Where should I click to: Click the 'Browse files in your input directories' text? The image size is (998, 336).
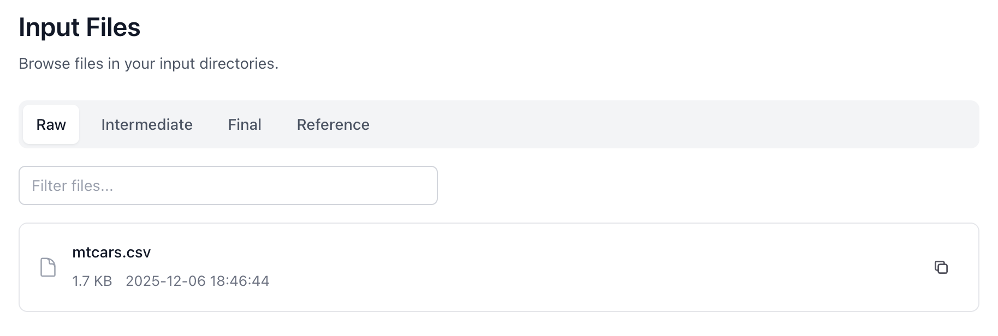coord(148,64)
